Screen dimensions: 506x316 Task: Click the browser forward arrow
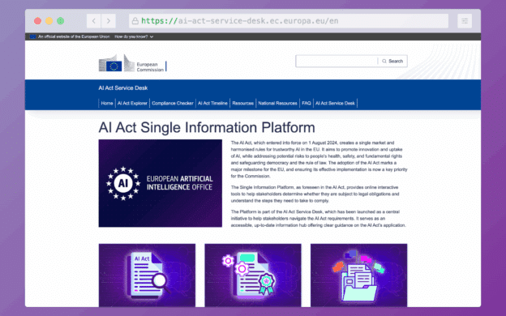tap(109, 21)
